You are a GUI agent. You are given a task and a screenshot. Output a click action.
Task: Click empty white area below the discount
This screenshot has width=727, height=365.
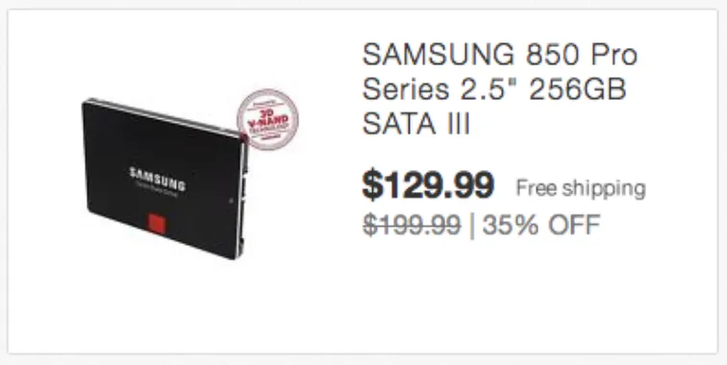tap(510, 297)
